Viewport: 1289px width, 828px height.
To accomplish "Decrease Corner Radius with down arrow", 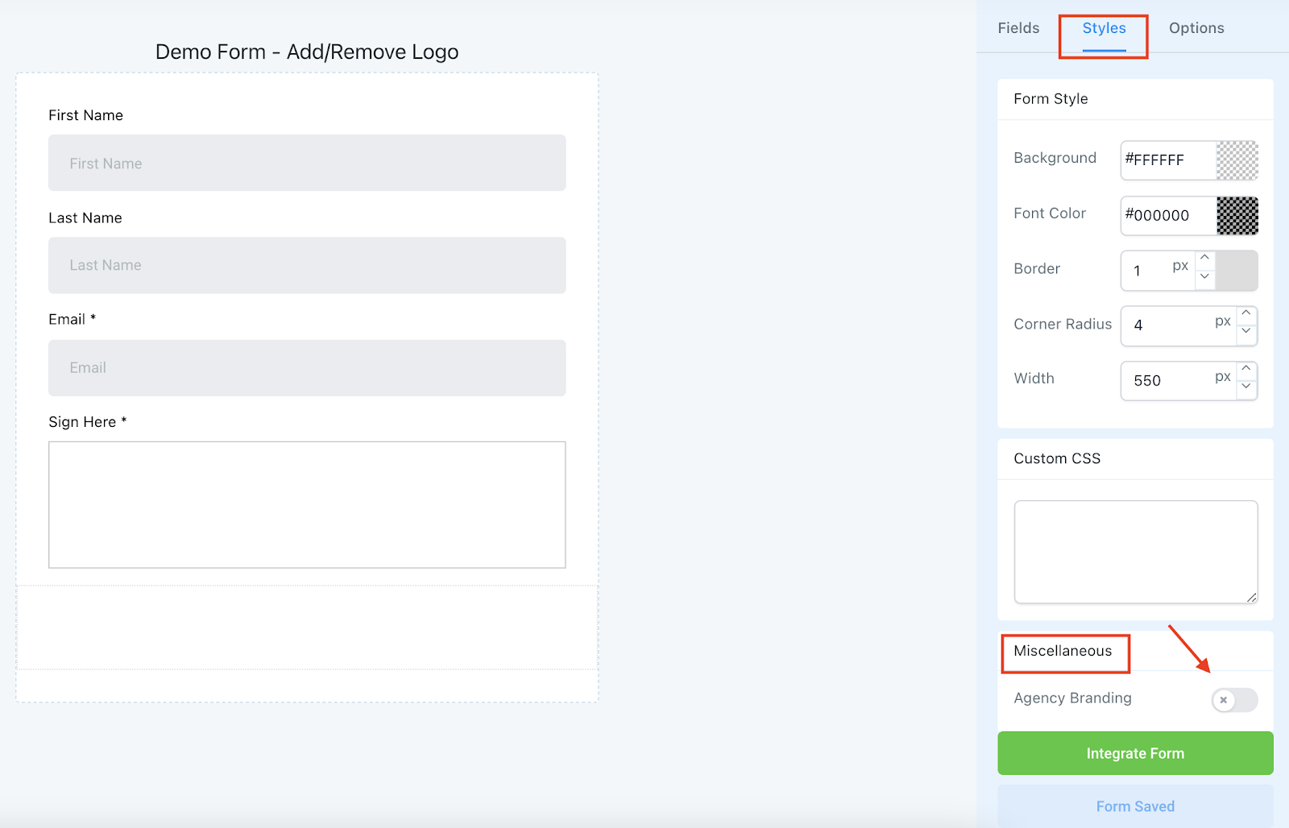I will (x=1246, y=331).
